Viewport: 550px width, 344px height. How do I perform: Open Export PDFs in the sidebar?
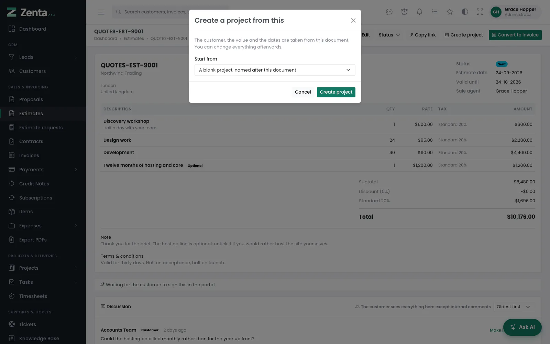point(43,240)
